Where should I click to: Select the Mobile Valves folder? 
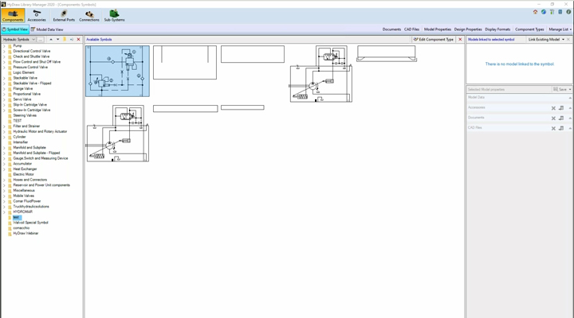23,196
